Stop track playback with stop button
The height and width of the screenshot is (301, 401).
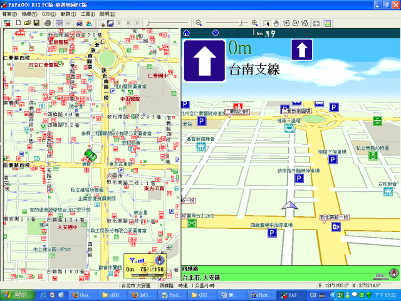click(128, 23)
